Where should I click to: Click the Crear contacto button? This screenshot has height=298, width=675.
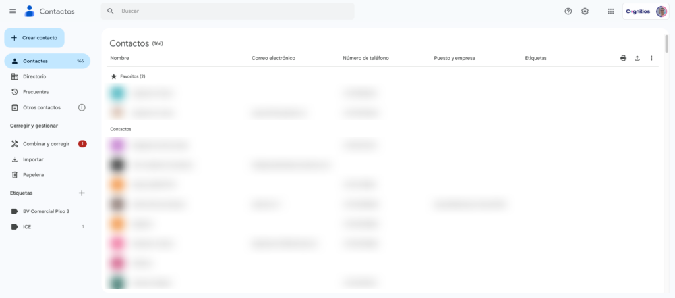pos(34,37)
